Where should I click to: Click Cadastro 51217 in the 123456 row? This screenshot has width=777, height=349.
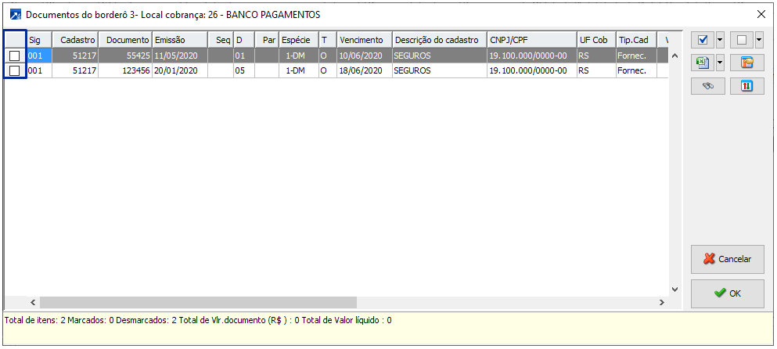(x=75, y=71)
